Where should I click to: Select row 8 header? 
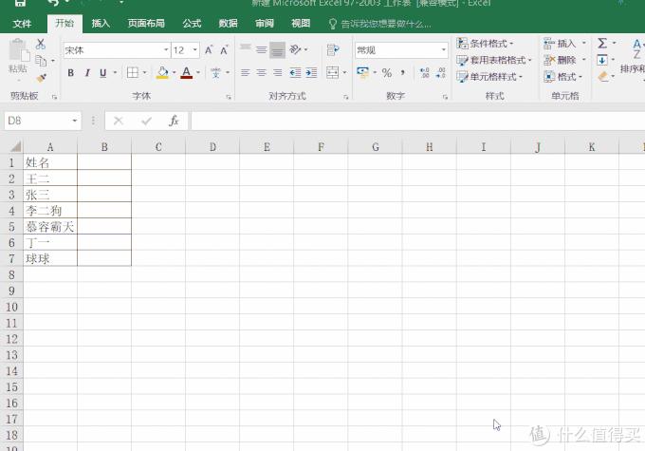point(11,274)
